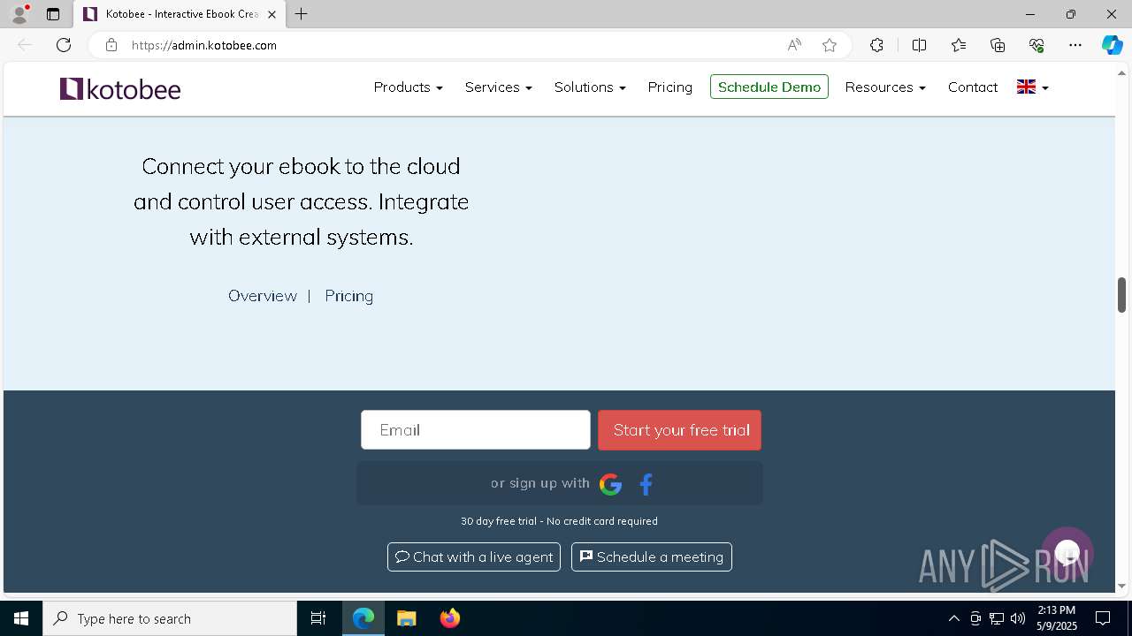Open the network tray icon
Viewport: 1132px width, 636px height.
997,618
